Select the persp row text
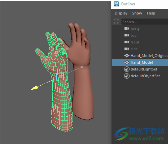Viewport: 168px width, 144px height. tap(135, 29)
